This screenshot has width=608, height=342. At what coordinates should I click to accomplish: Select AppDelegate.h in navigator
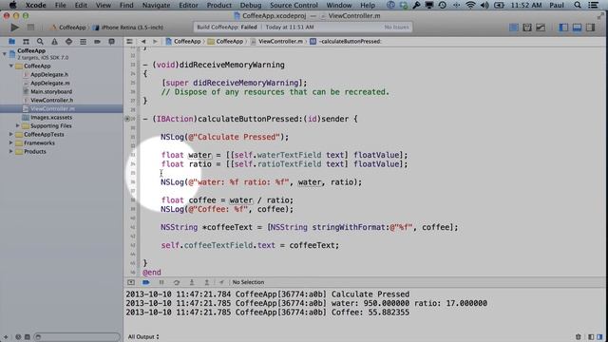[49, 74]
